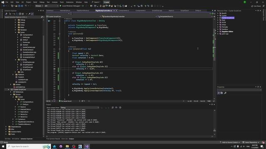Open the Extensions menu
The height and width of the screenshot is (149, 266).
69,2
